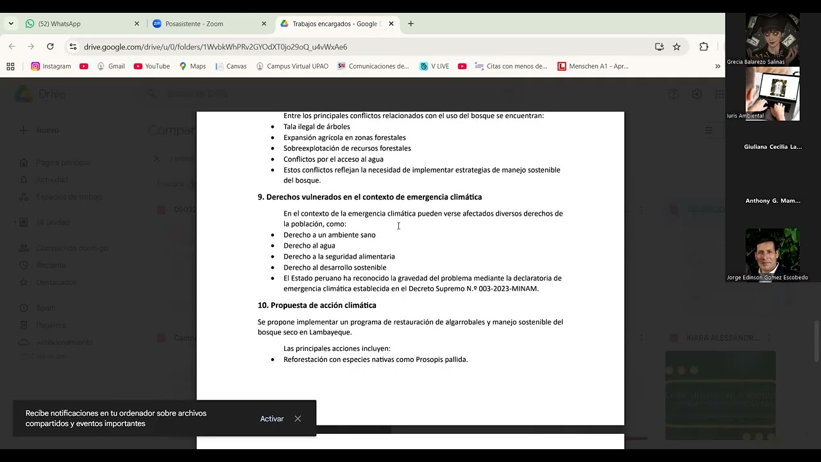
Task: Open the Menschen A1 bookmark
Action: click(593, 66)
